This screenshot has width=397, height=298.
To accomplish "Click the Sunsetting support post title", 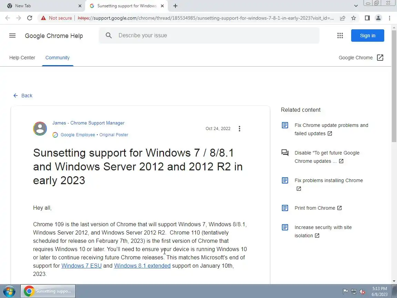I will 138,167.
